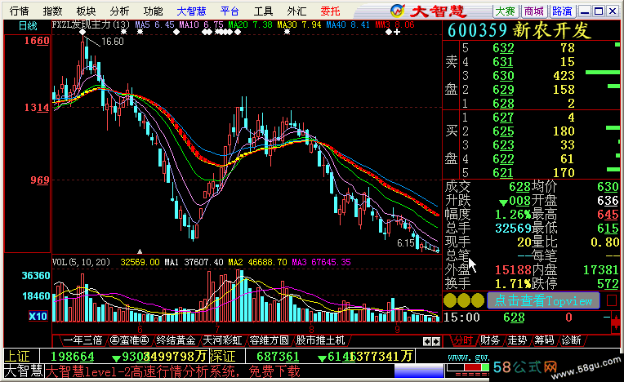Image resolution: width=624 pixels, height=382 pixels.
Task: Click the 深证 index label
Action: click(x=222, y=356)
